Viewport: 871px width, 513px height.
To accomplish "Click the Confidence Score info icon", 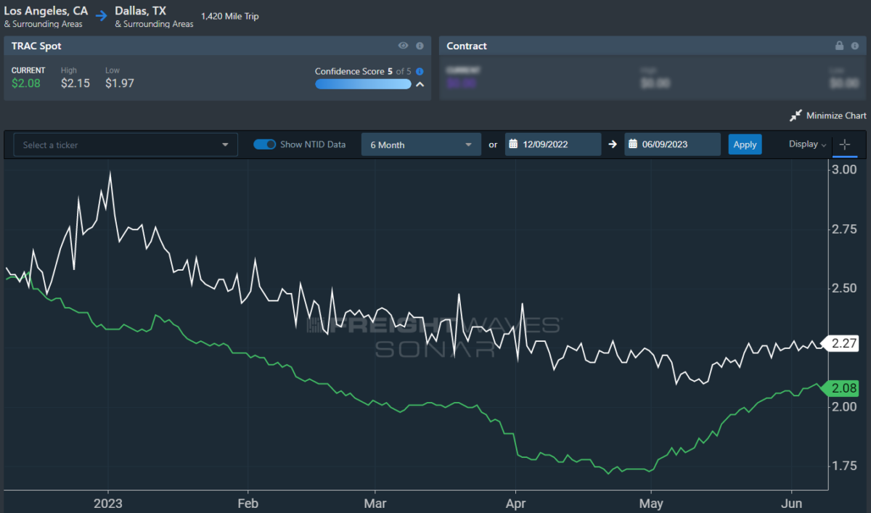I will tap(420, 71).
